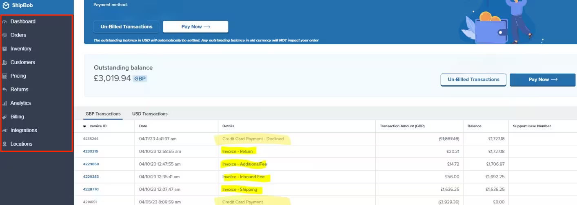Click the Details column header
The image size is (577, 205).
(228, 126)
